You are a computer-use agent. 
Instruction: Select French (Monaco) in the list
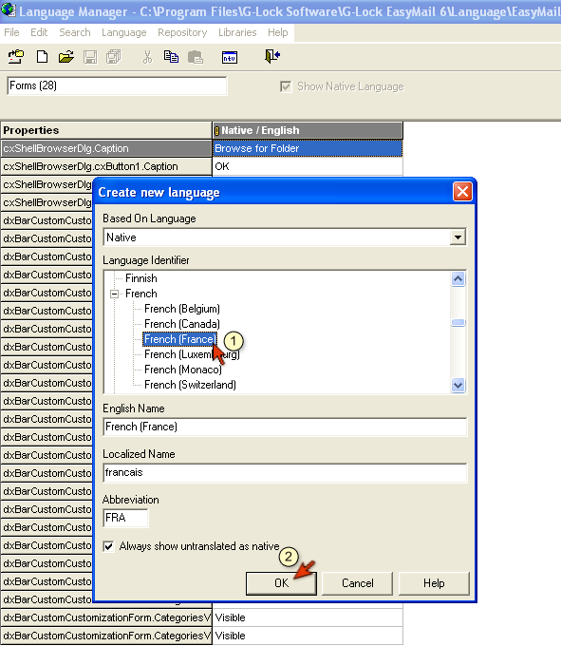click(183, 370)
